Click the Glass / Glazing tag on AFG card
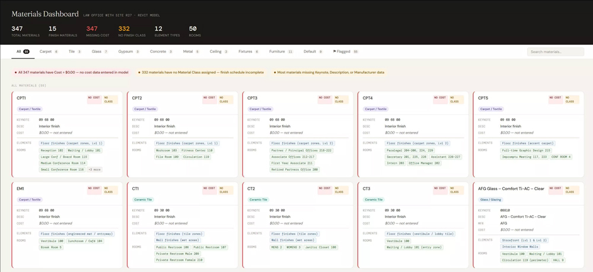Screen dimensions: 593x272 pos(490,200)
